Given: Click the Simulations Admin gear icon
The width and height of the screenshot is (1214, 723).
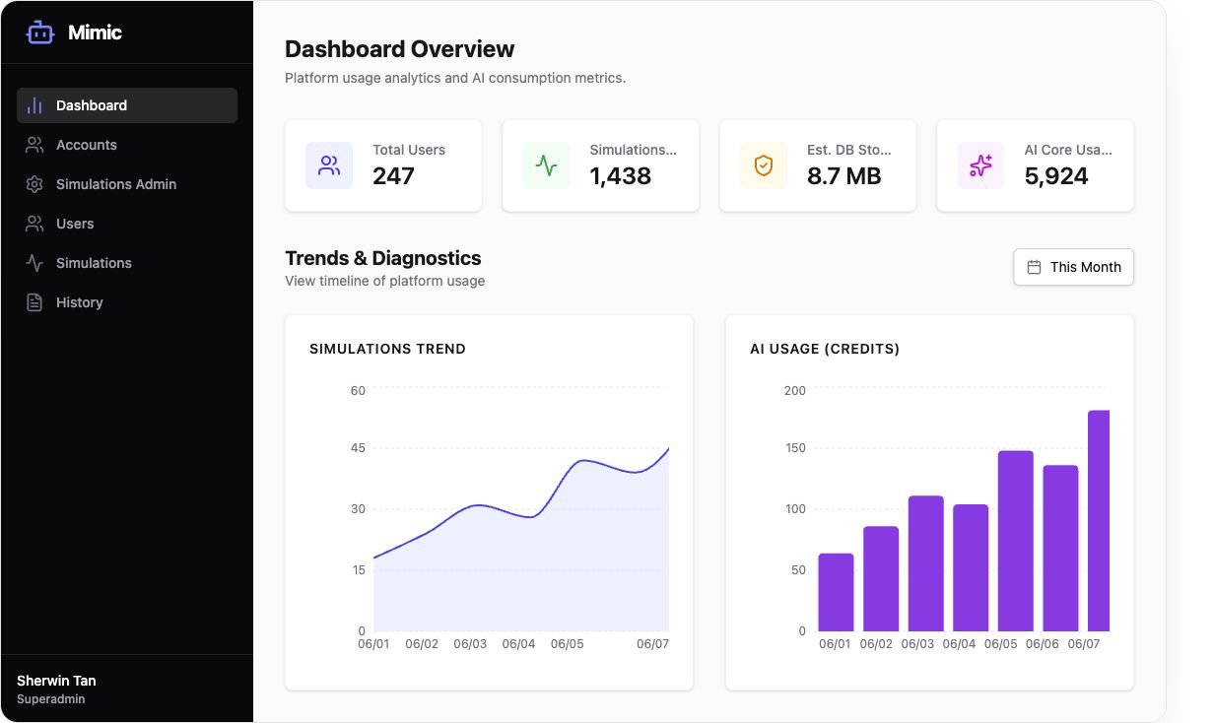Looking at the screenshot, I should (34, 184).
